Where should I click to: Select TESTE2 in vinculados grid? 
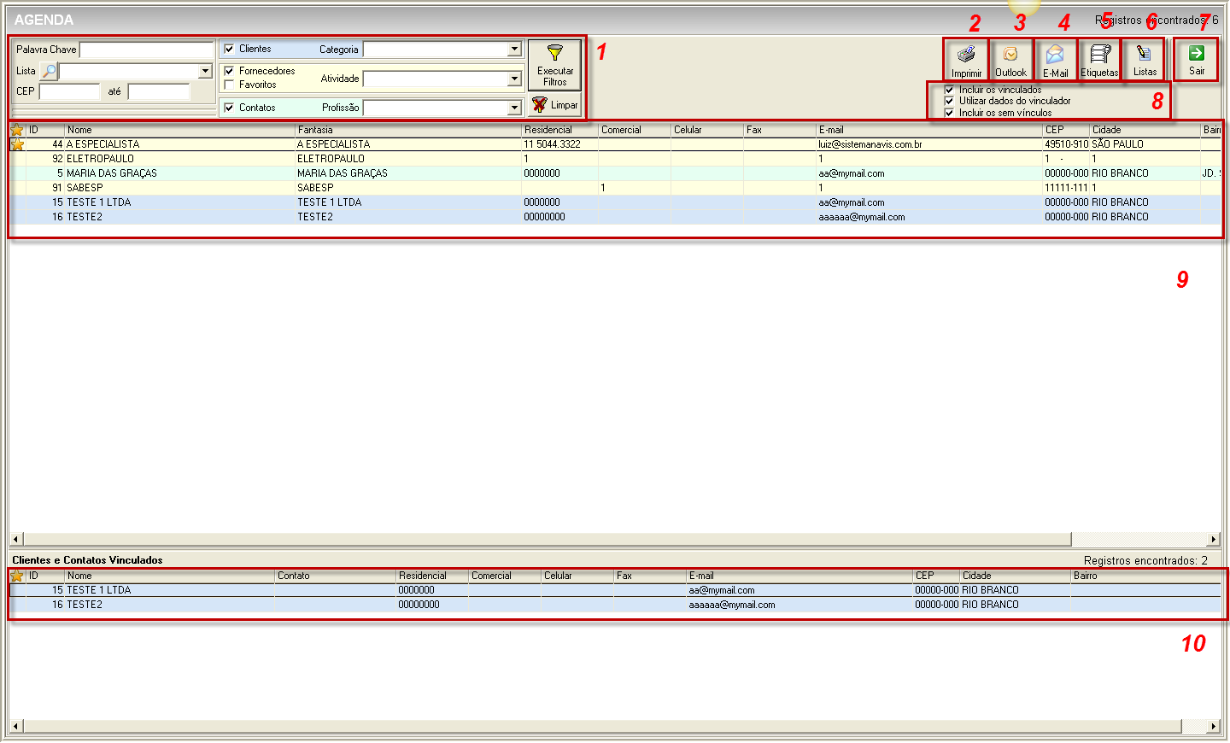[x=615, y=605]
